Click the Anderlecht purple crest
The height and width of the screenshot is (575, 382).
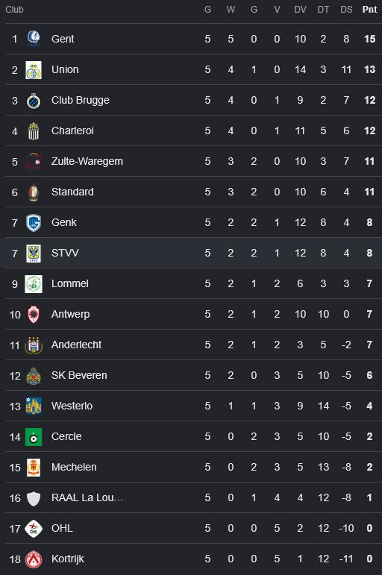34,345
